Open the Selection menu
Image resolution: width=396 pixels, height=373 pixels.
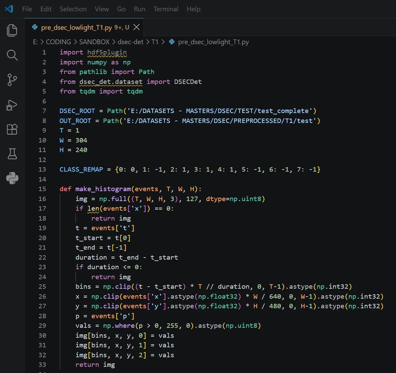73,9
